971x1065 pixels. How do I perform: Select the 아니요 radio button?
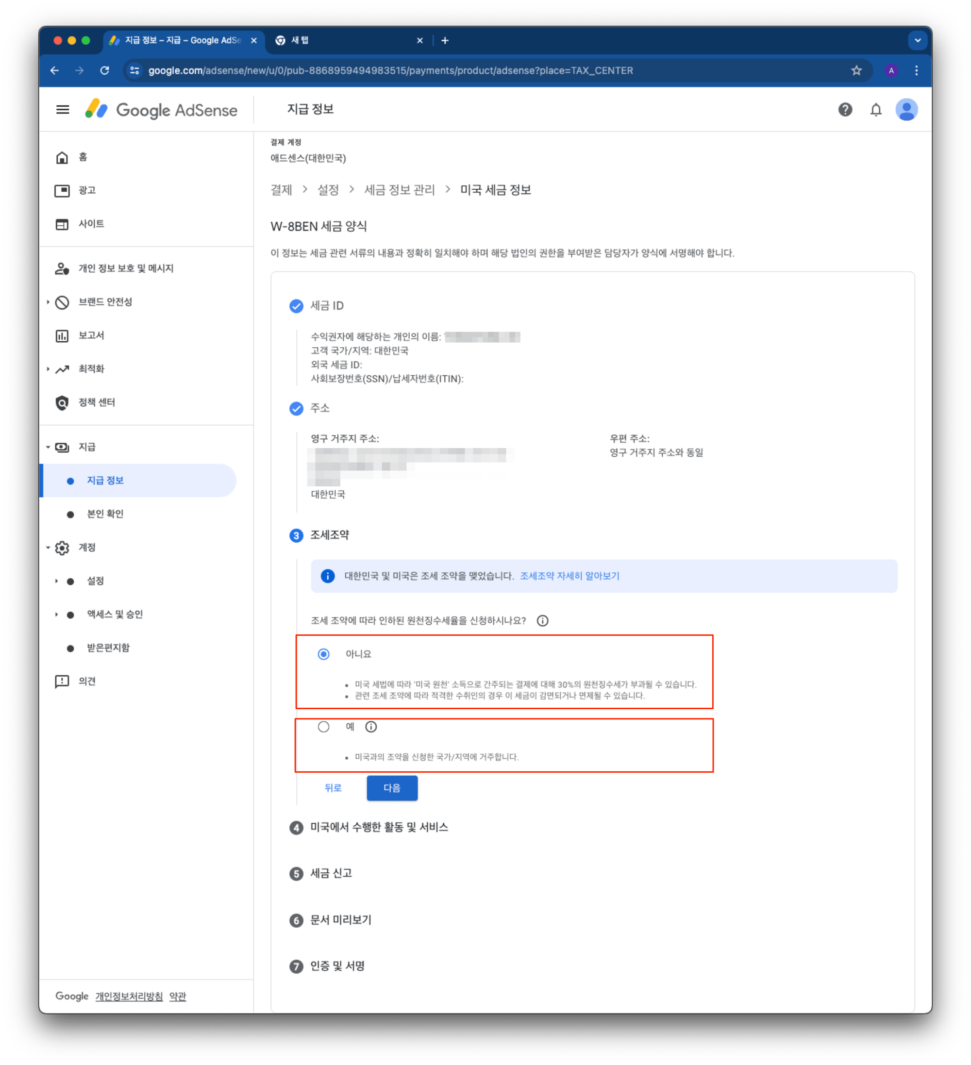pos(323,654)
